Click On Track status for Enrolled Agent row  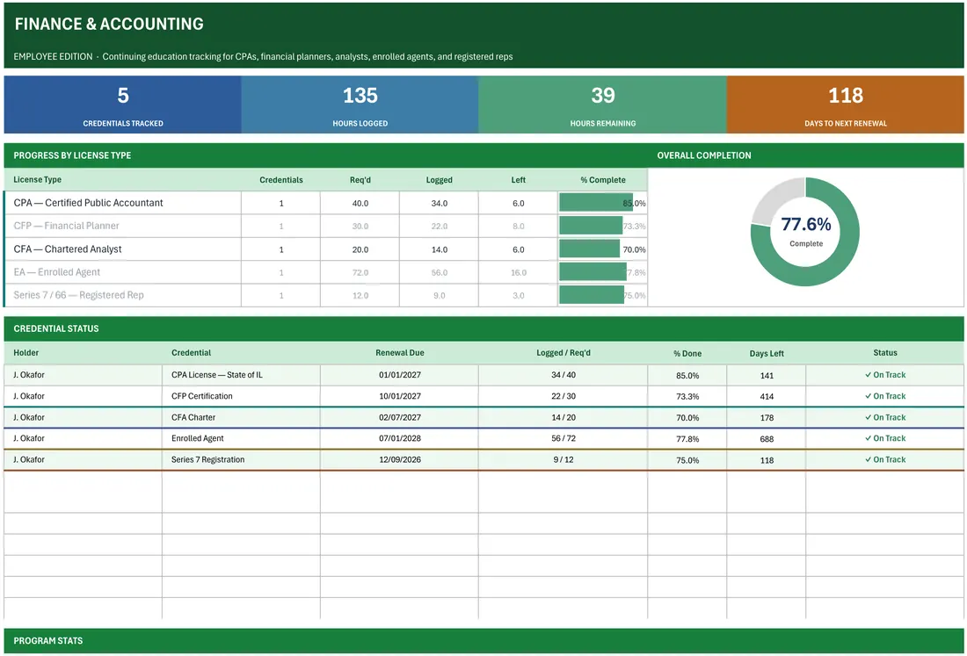click(885, 438)
